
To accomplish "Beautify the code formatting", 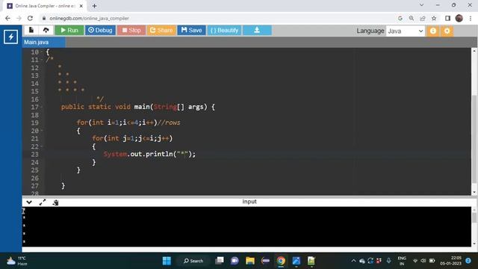I will [224, 30].
